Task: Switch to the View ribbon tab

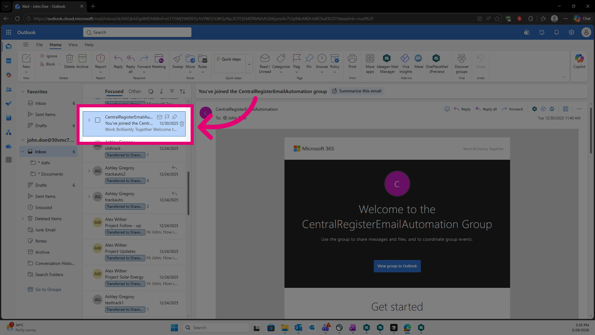Action: pyautogui.click(x=73, y=45)
